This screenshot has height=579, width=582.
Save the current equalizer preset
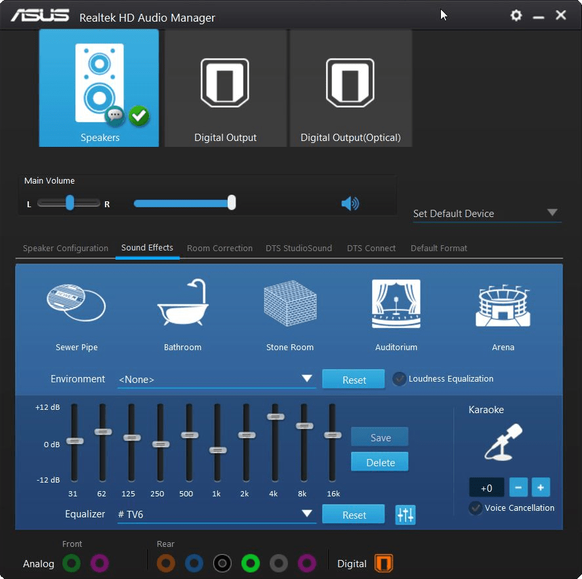pyautogui.click(x=380, y=437)
